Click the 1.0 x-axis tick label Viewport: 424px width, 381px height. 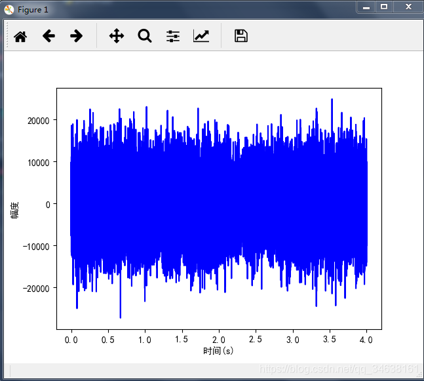(145, 340)
